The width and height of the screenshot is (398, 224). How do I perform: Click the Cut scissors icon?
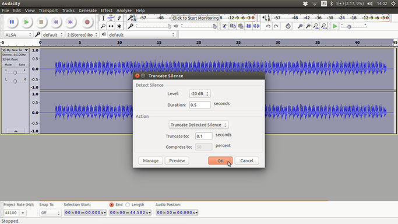pyautogui.click(x=224, y=26)
